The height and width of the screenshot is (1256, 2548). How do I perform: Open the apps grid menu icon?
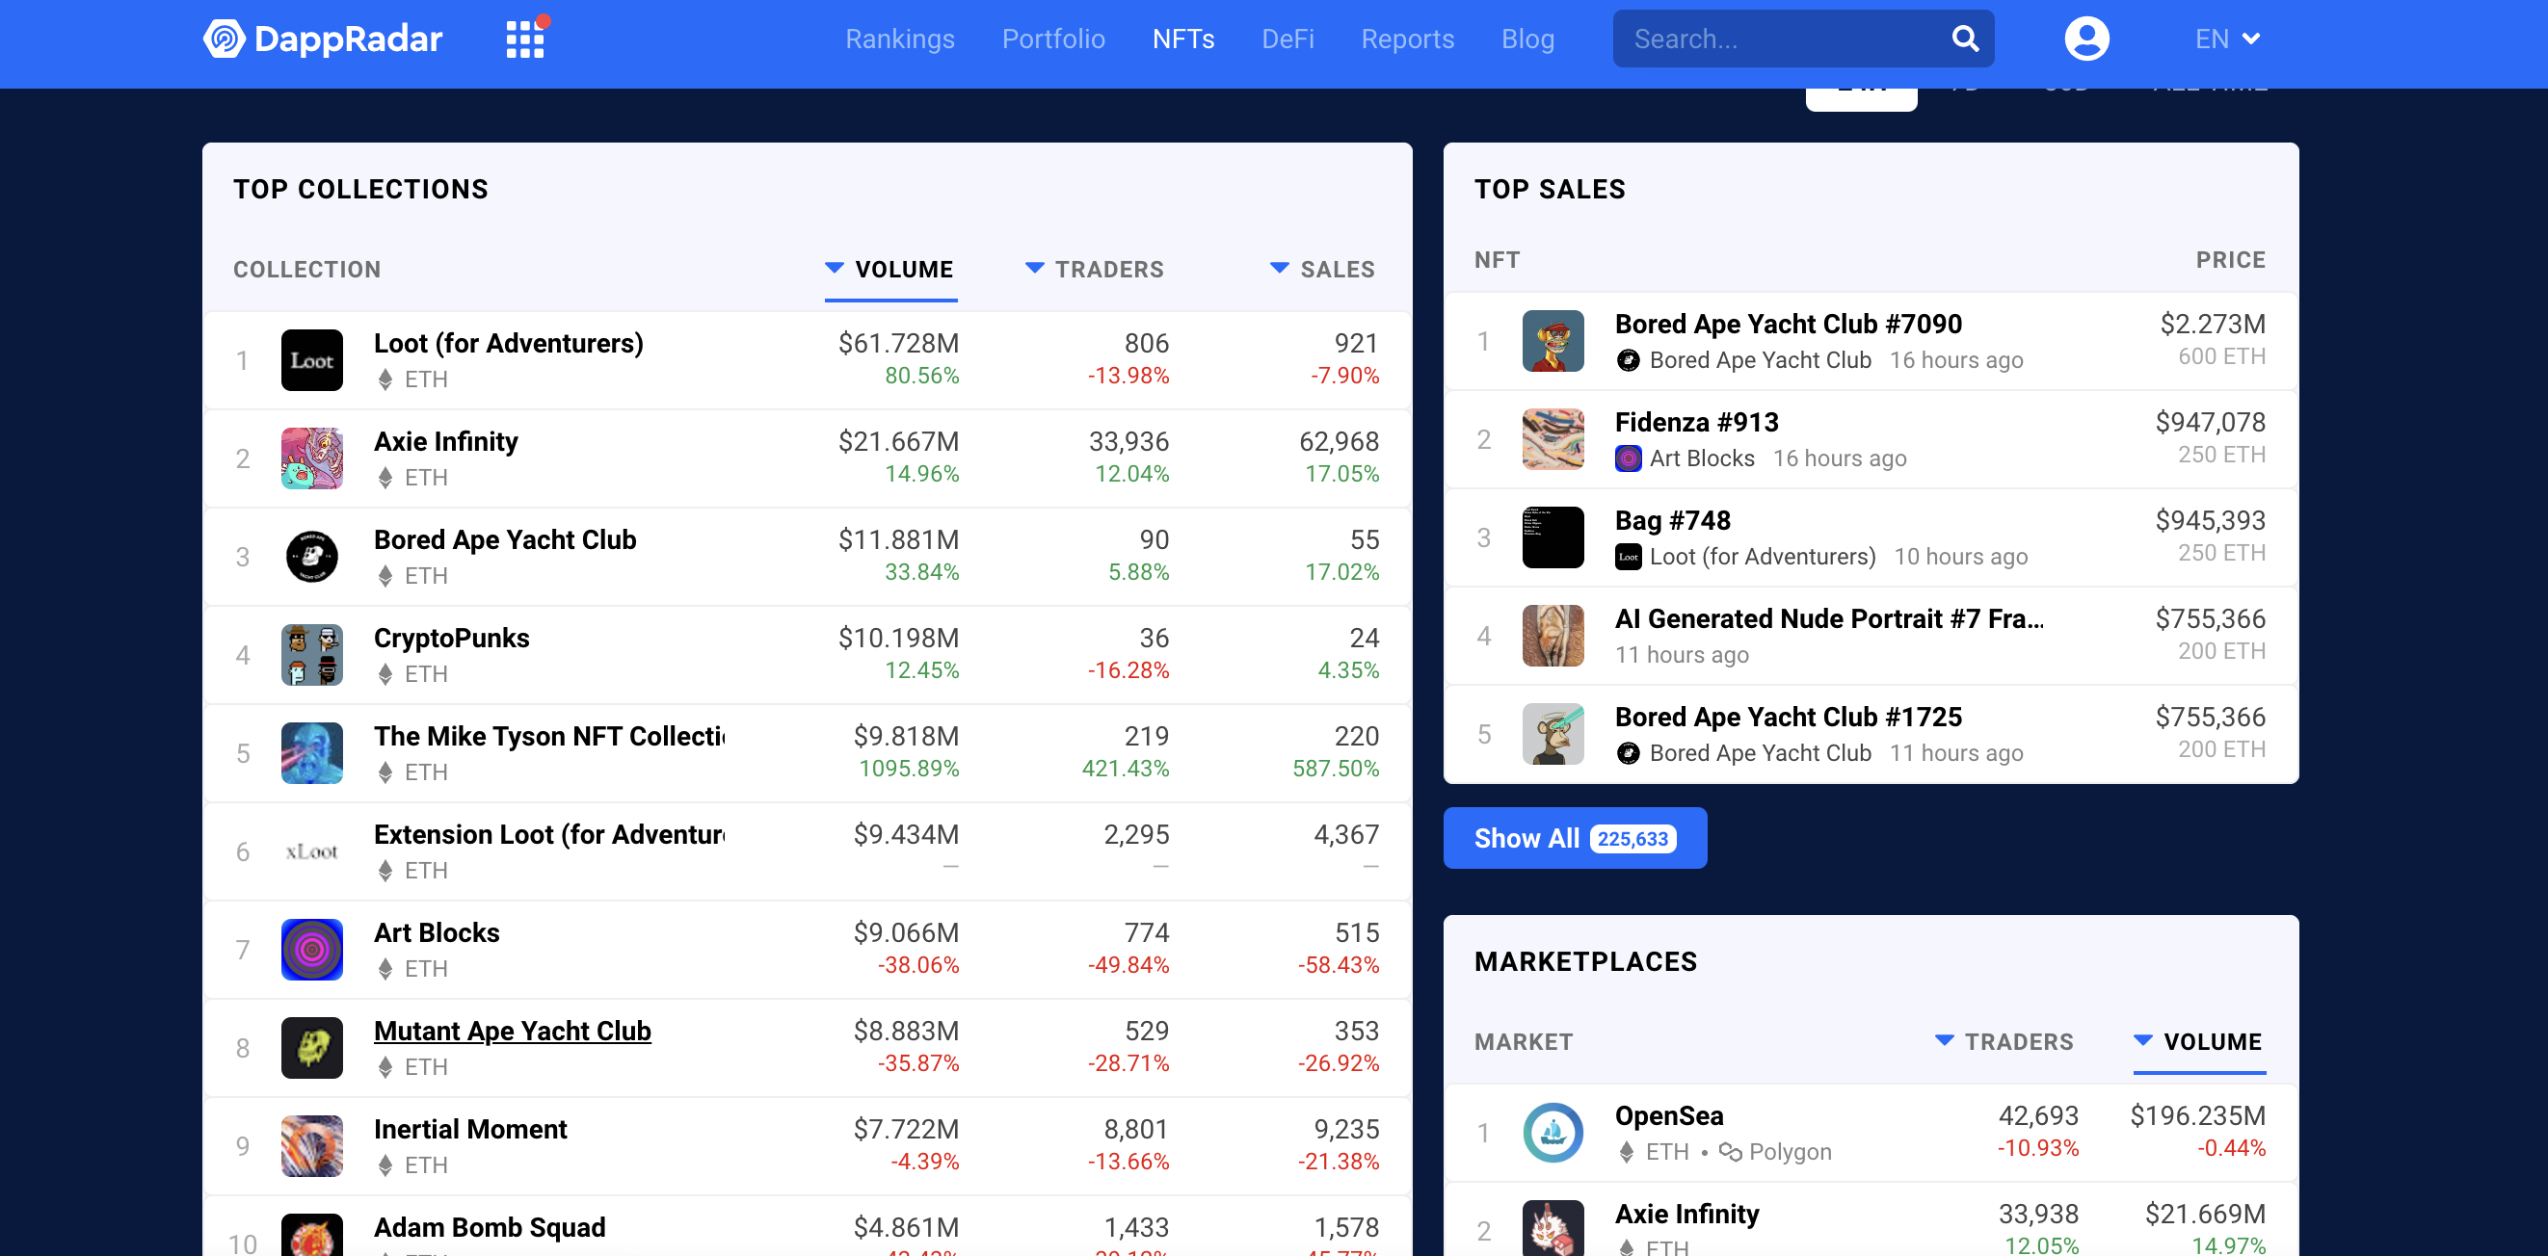[x=525, y=39]
